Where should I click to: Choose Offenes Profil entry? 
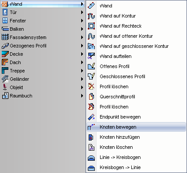pyautogui.click(x=136, y=66)
